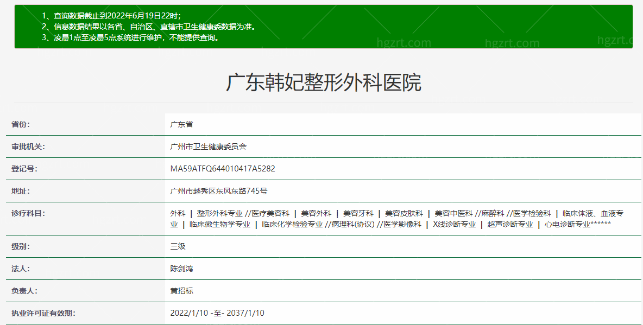The image size is (643, 325).
Task: Select the 法人 label
Action: [21, 269]
